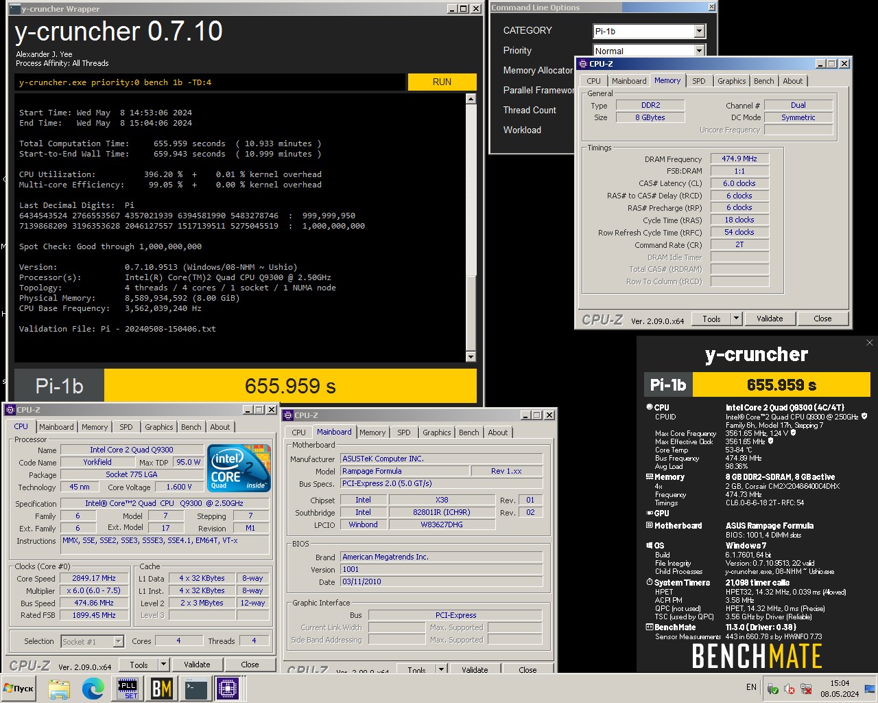
Task: Click the Motherboard section icon in BenchMate
Action: 649,525
